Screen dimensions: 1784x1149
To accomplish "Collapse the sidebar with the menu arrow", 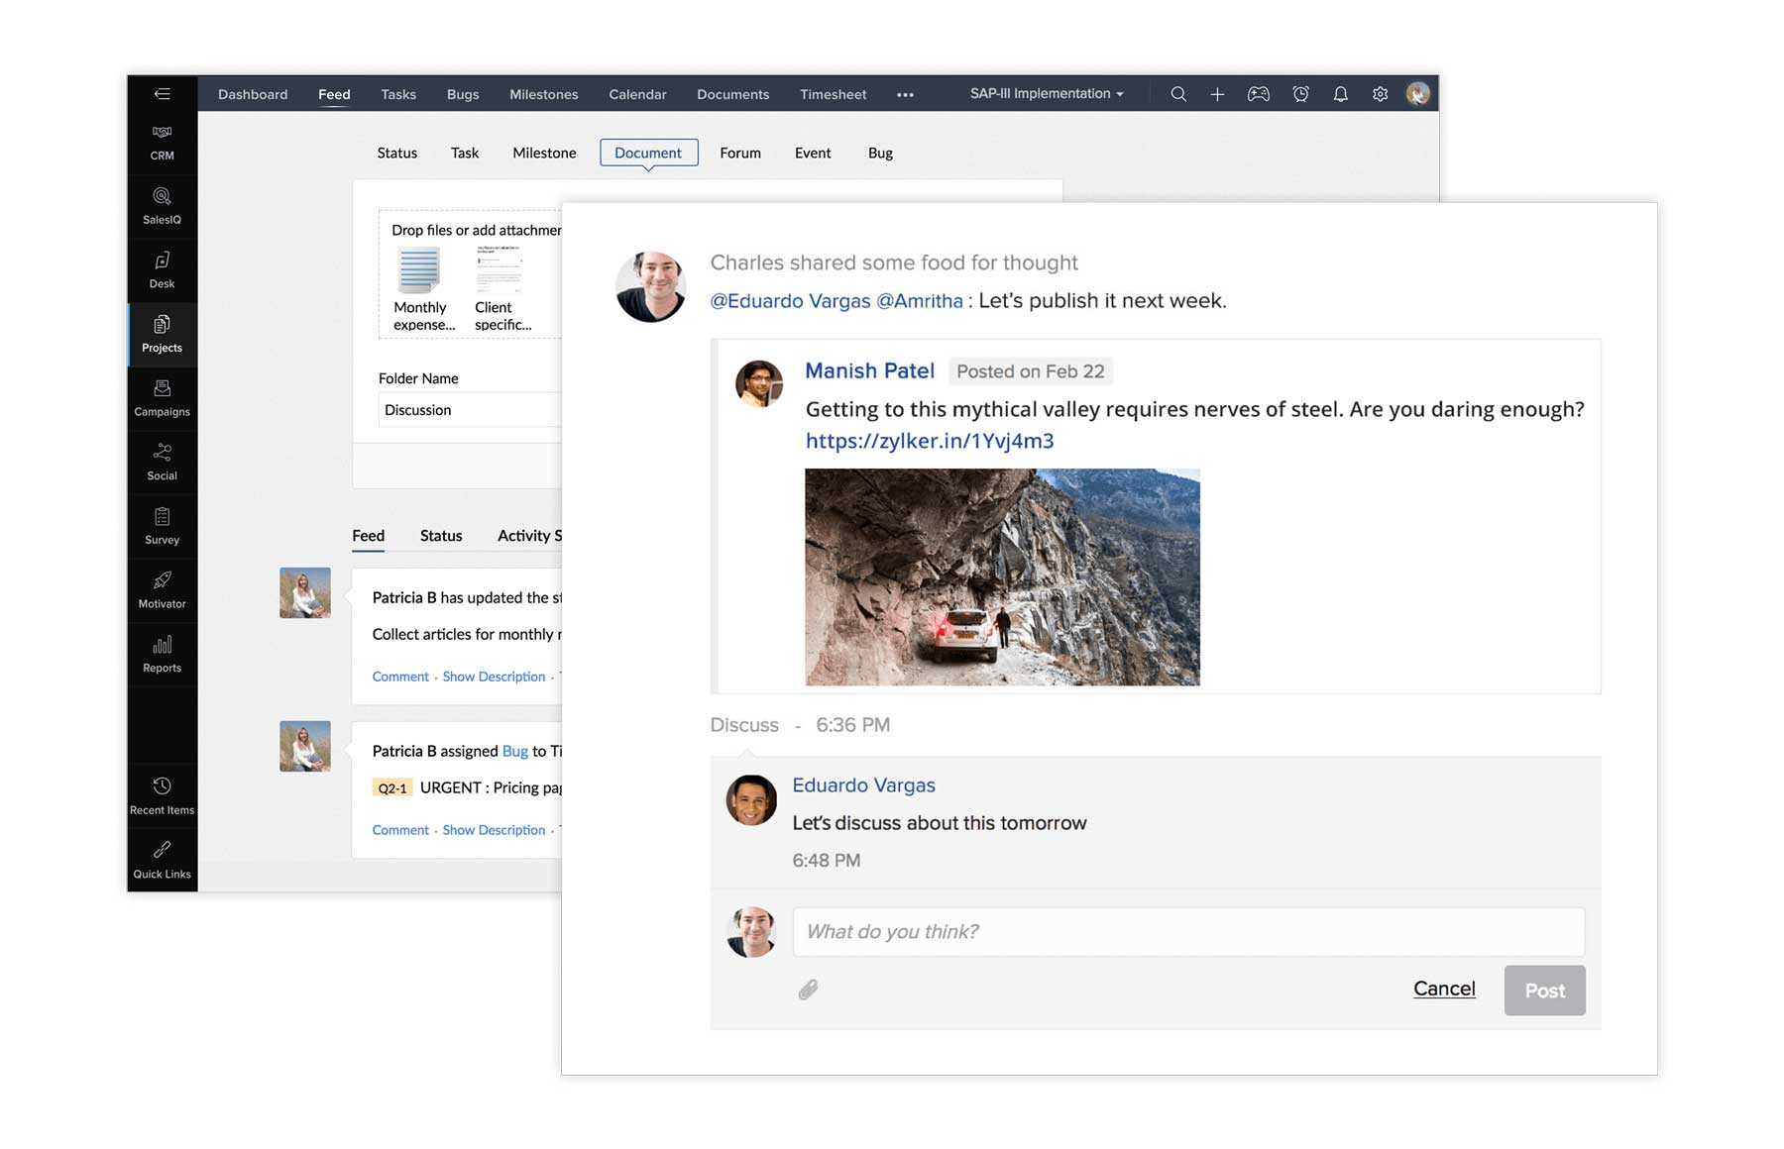I will point(163,94).
